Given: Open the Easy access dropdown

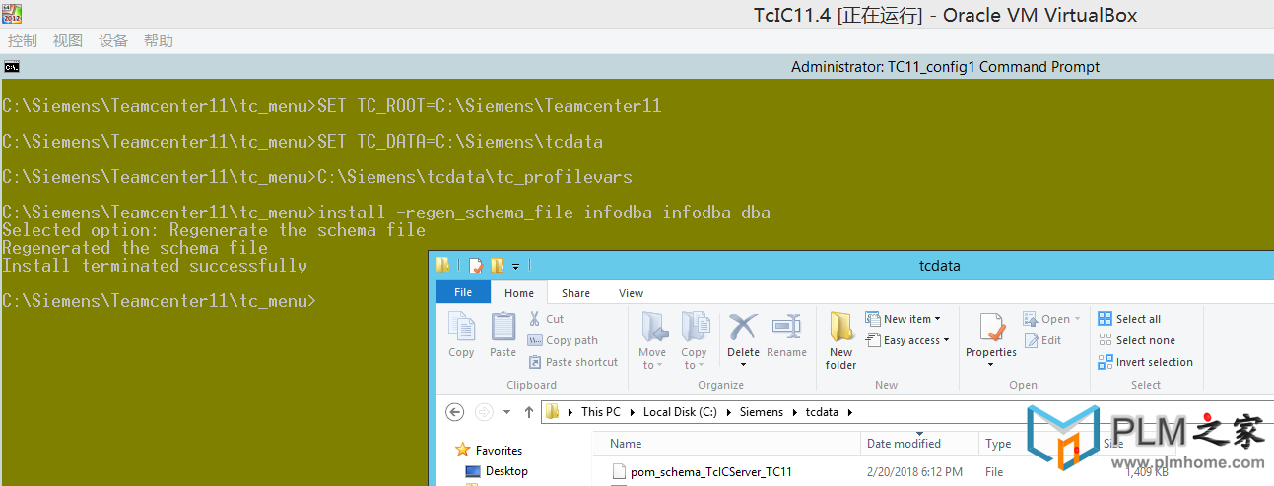Looking at the screenshot, I should coord(907,340).
